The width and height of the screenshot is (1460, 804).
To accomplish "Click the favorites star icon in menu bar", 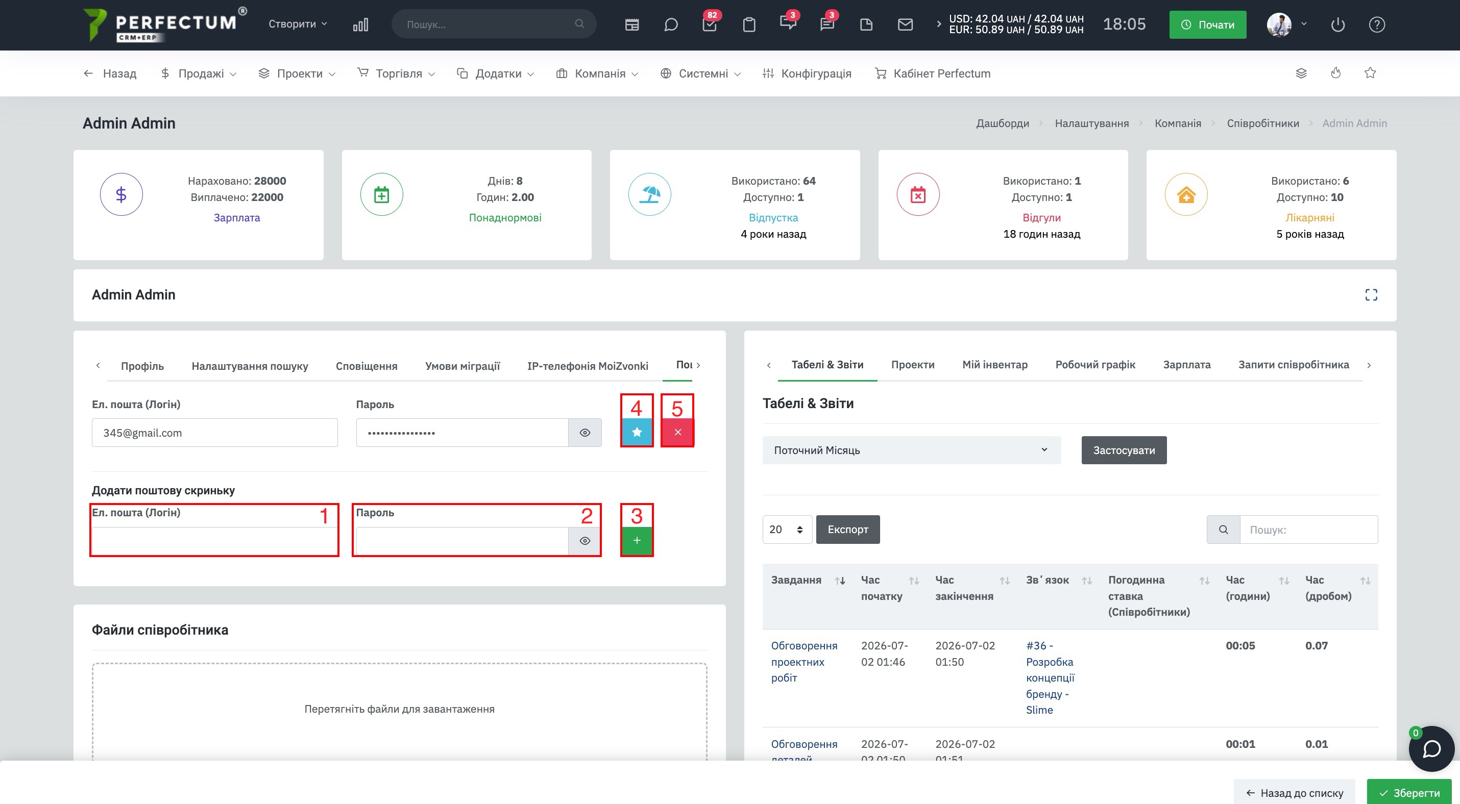I will coord(1370,73).
